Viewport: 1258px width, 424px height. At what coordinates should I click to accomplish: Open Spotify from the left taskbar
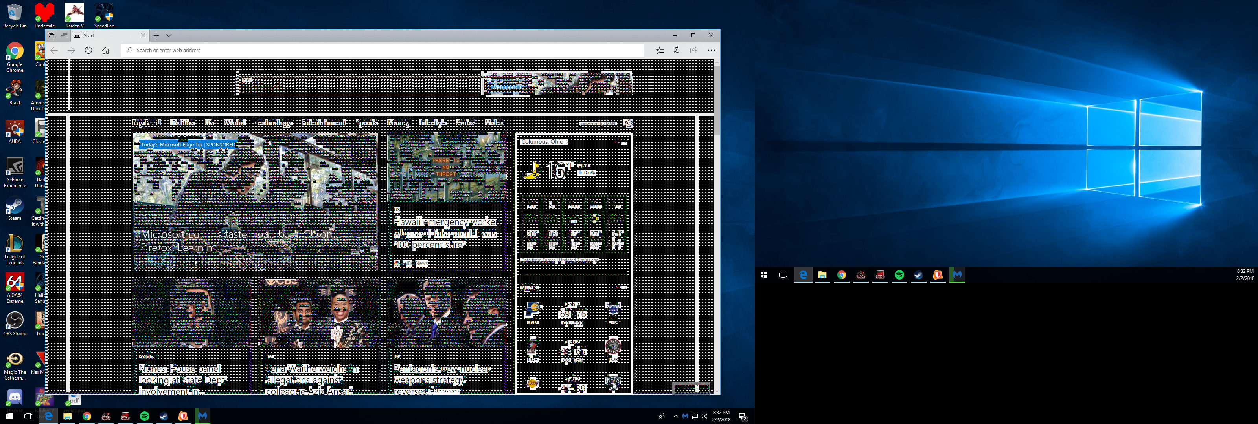click(x=145, y=416)
